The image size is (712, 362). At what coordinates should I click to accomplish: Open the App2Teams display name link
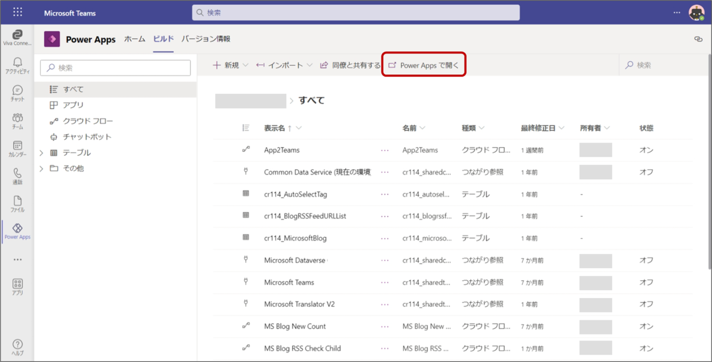pos(282,151)
